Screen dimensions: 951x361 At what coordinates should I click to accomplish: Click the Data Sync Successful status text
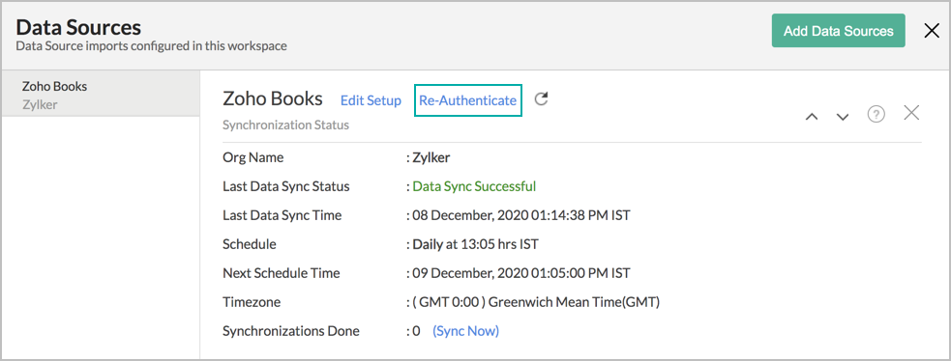coord(474,186)
